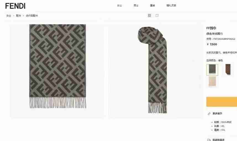The width and height of the screenshot is (237, 141).
Task: Select the green scarf color swatch
Action: click(212, 70)
